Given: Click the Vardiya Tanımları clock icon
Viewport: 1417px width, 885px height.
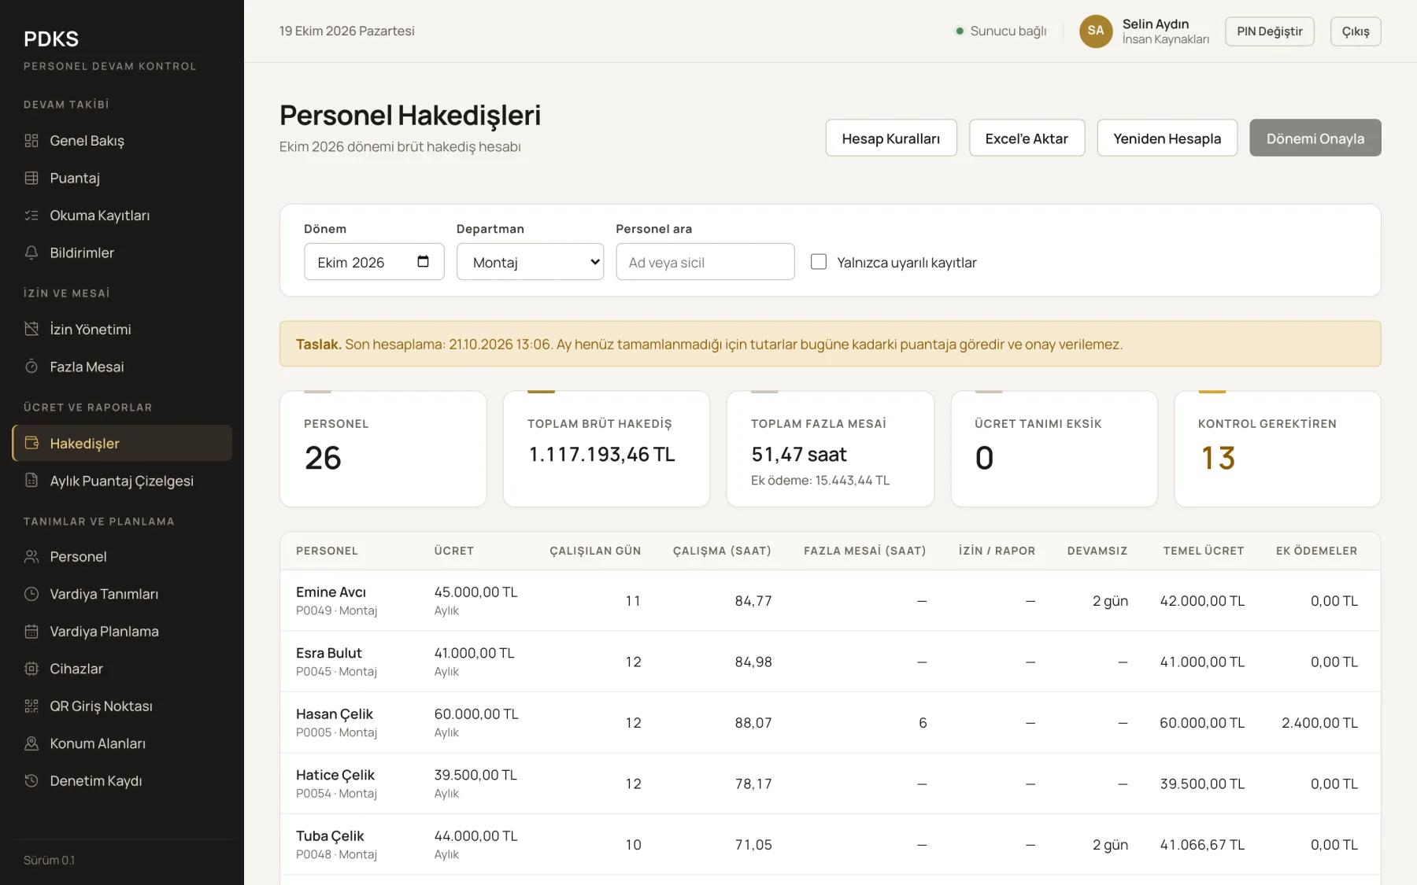Looking at the screenshot, I should click(x=31, y=594).
